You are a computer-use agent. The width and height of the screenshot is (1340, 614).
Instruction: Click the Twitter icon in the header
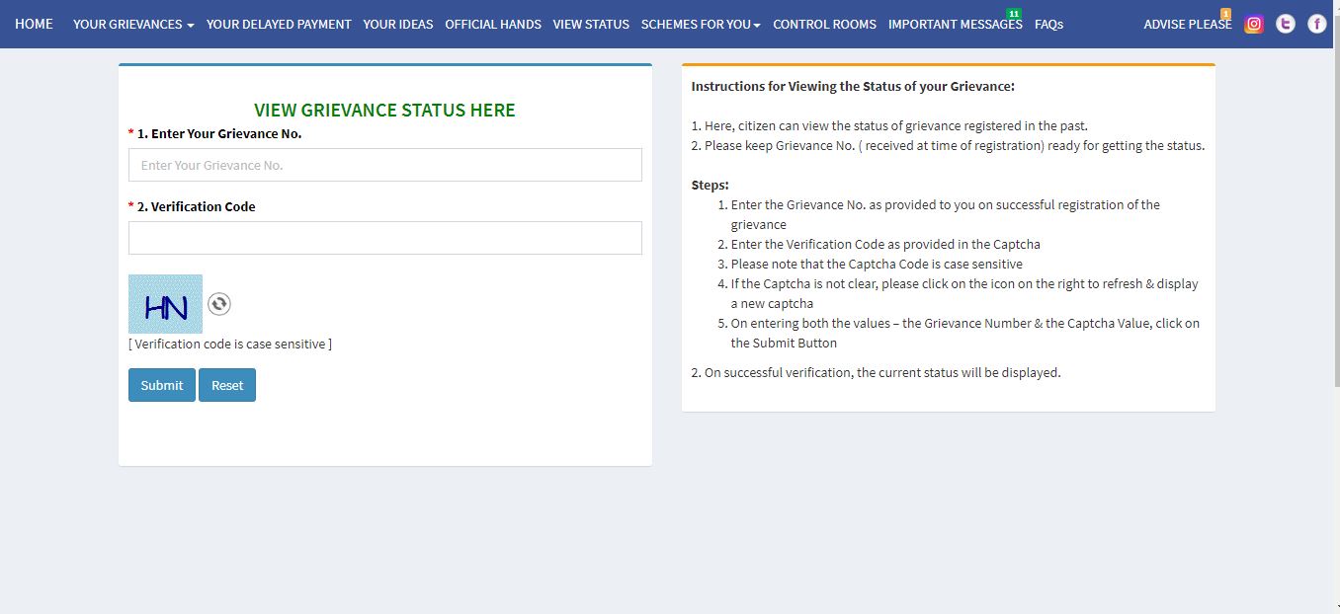point(1285,24)
